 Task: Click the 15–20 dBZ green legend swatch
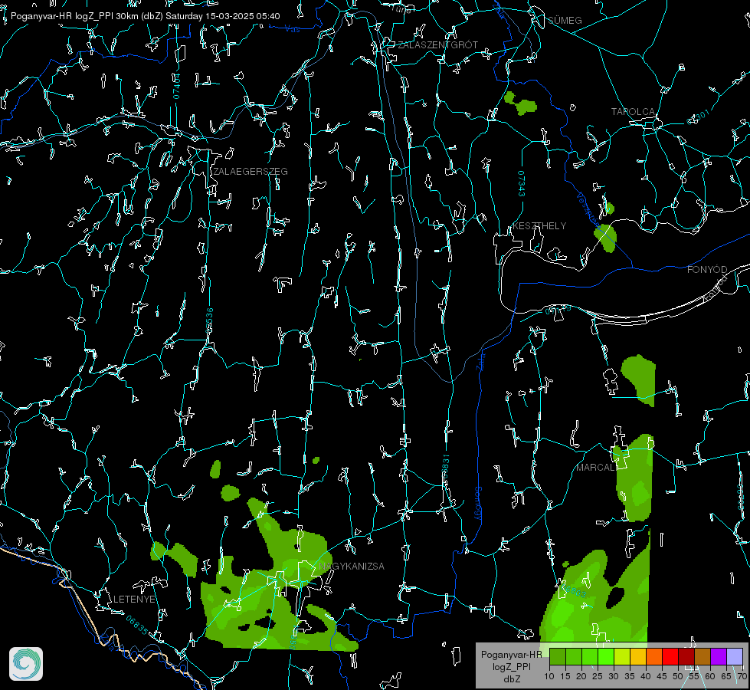[574, 656]
